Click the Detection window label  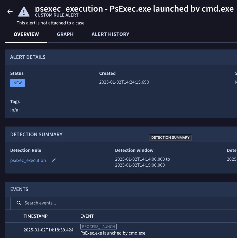click(x=134, y=150)
